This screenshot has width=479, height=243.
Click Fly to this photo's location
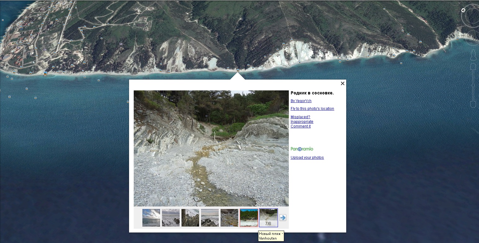312,109
